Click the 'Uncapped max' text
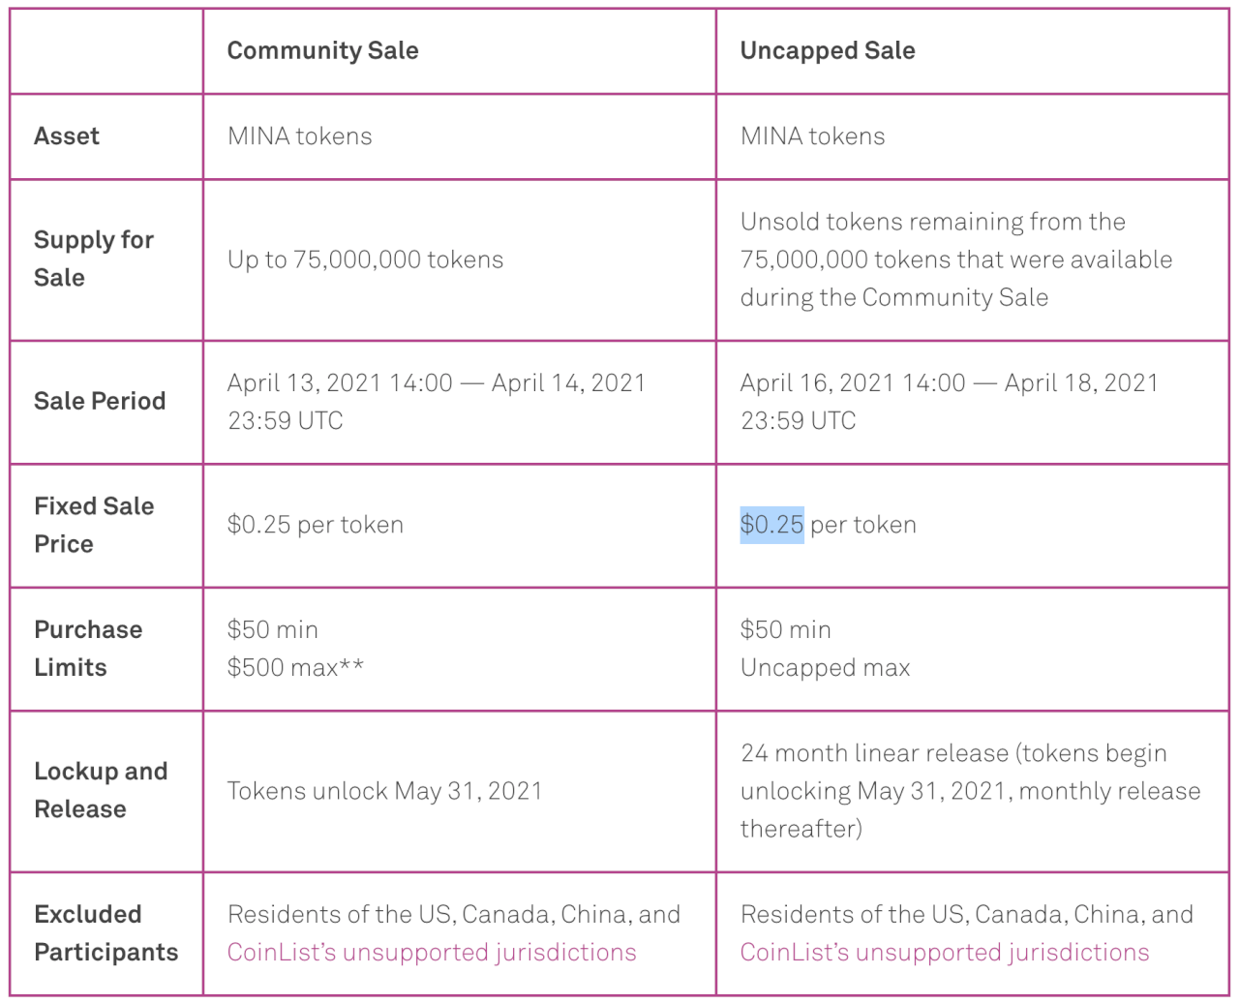The height and width of the screenshot is (1004, 1239). coord(825,668)
